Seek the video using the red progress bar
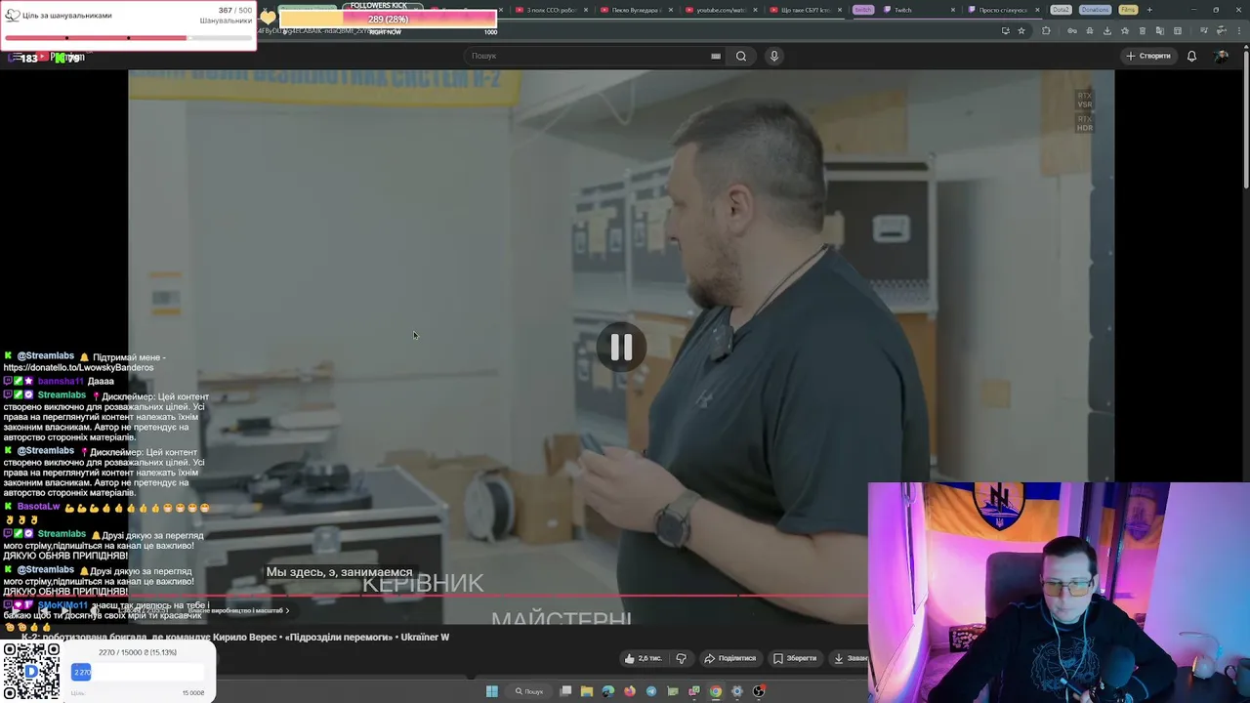 click(x=498, y=595)
